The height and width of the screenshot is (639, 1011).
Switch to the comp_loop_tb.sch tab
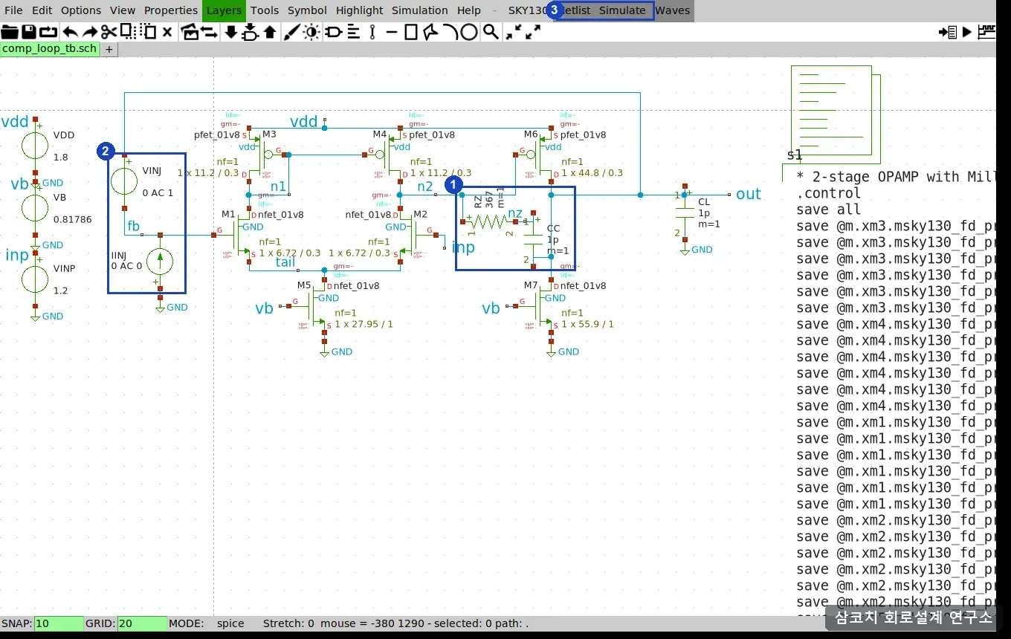(x=49, y=49)
